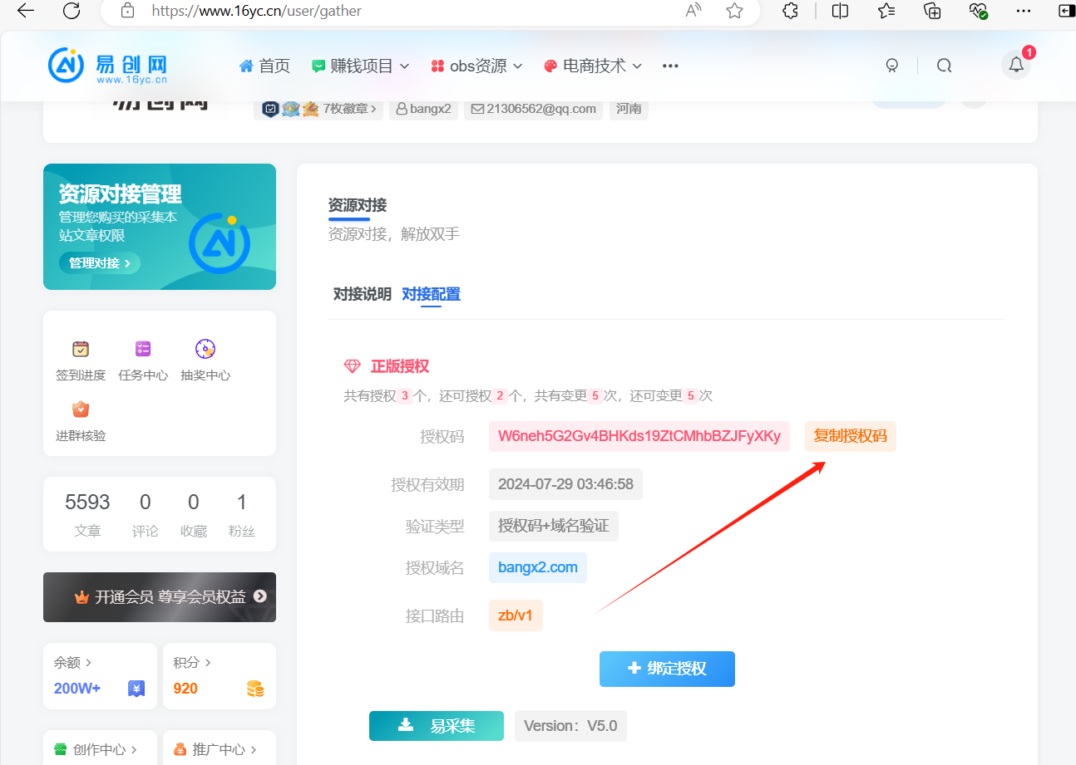Open the browser collections icon
The height and width of the screenshot is (765, 1076).
click(x=932, y=11)
